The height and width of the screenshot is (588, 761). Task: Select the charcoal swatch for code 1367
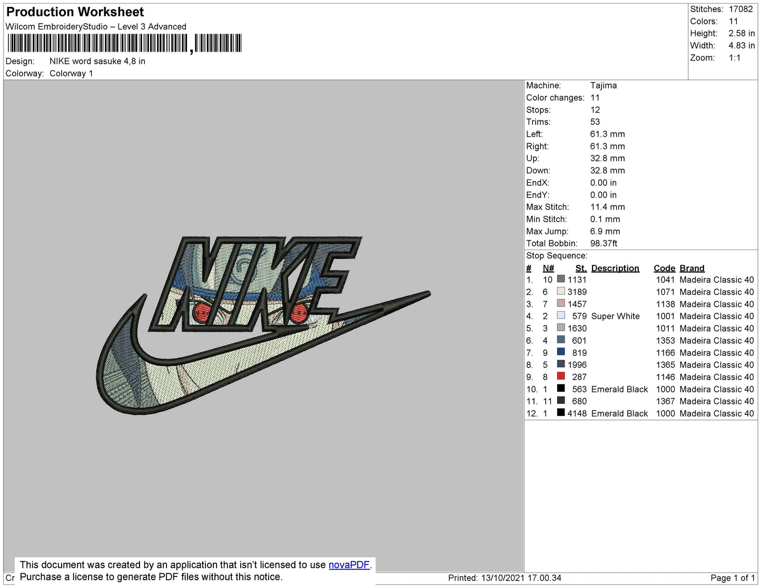(x=561, y=401)
